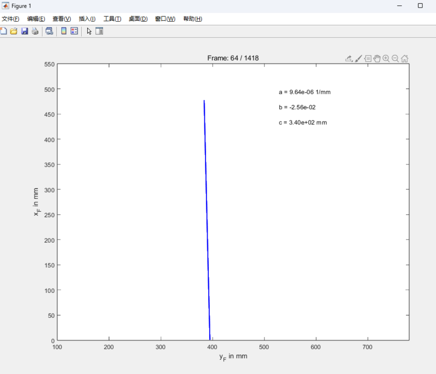The image size is (436, 374).
Task: Restore the view with the home icon
Action: pyautogui.click(x=404, y=59)
